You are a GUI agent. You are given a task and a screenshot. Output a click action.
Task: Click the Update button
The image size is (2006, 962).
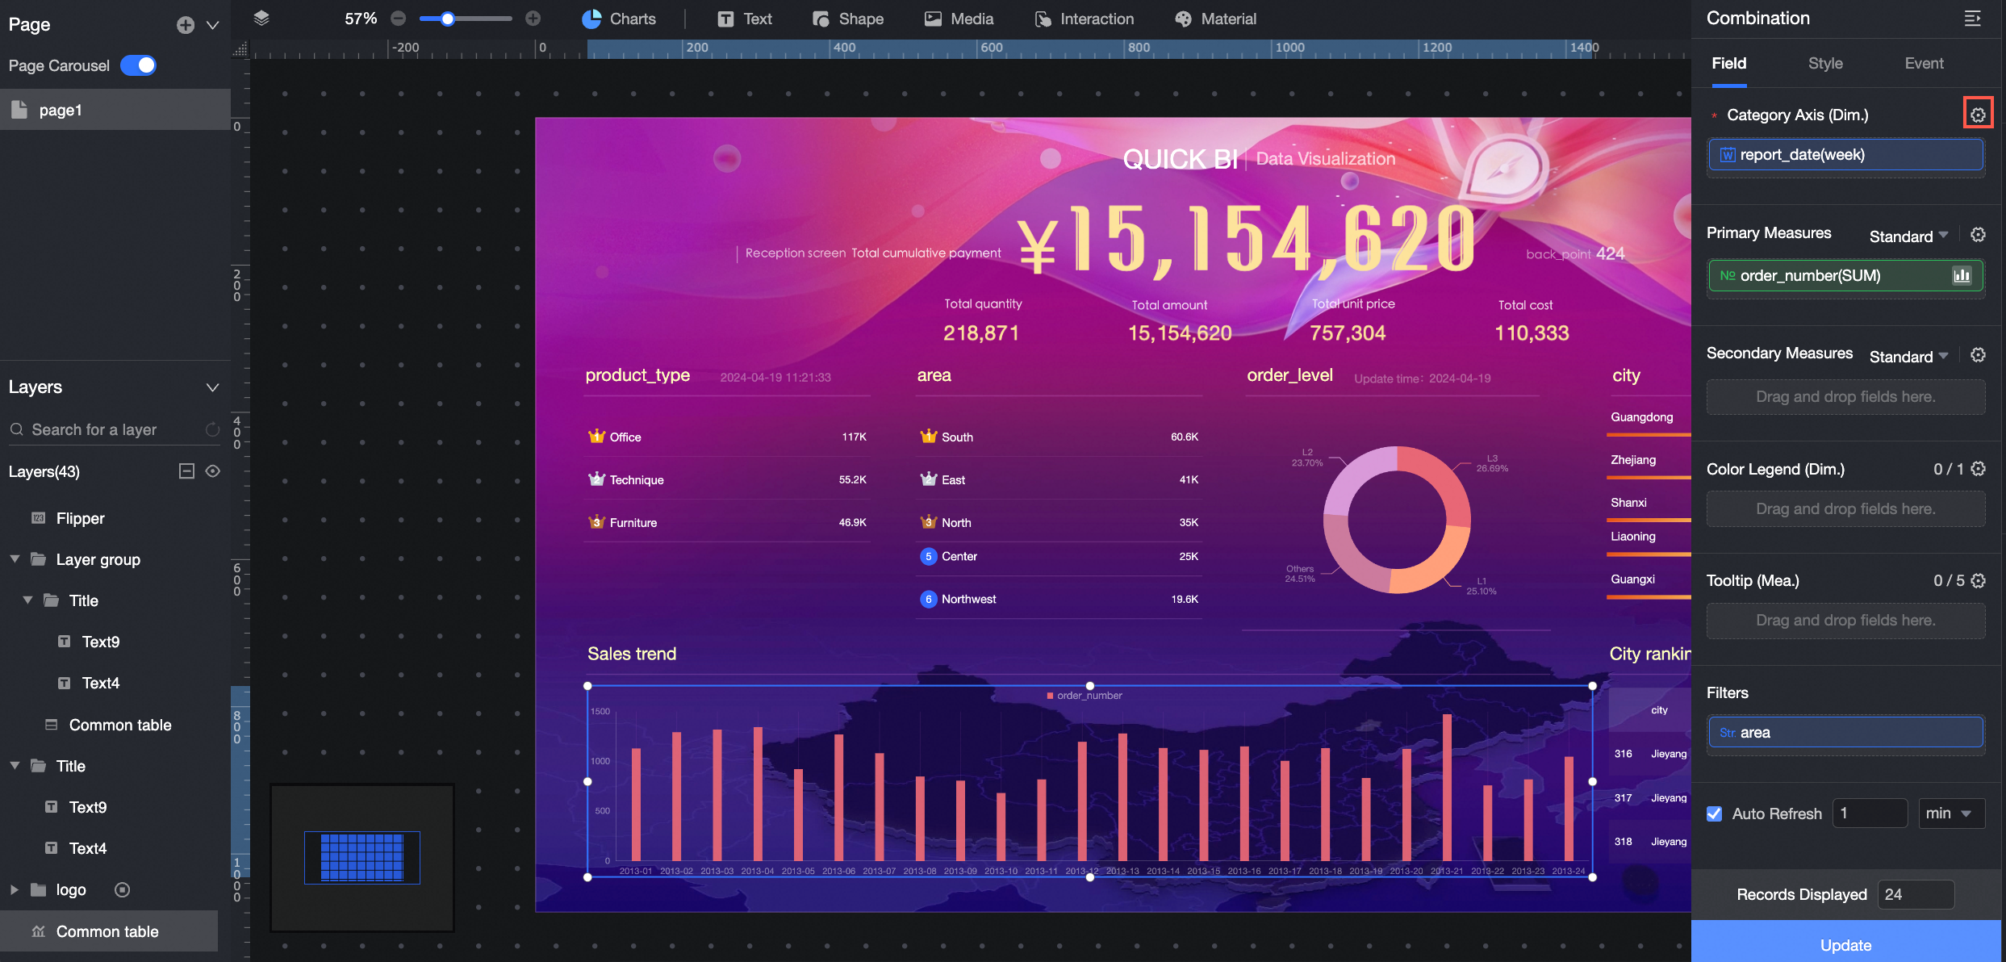tap(1845, 944)
